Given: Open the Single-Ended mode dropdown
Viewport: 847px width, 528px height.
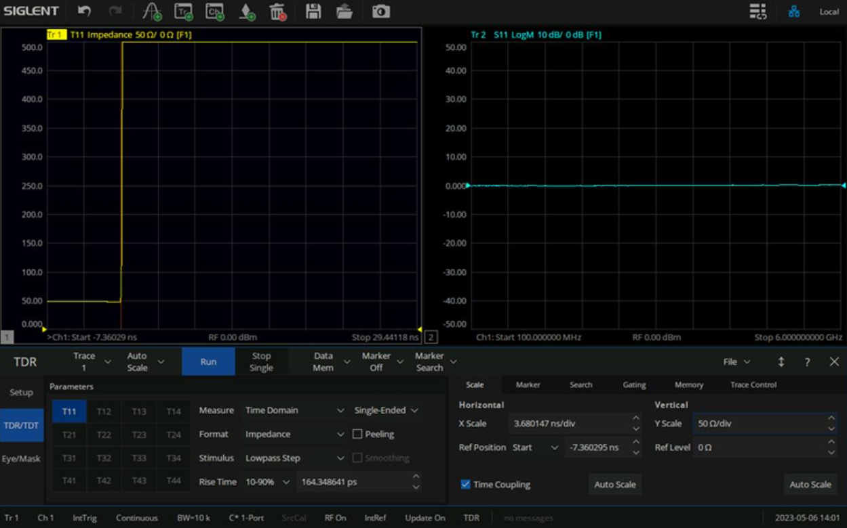Looking at the screenshot, I should [386, 411].
